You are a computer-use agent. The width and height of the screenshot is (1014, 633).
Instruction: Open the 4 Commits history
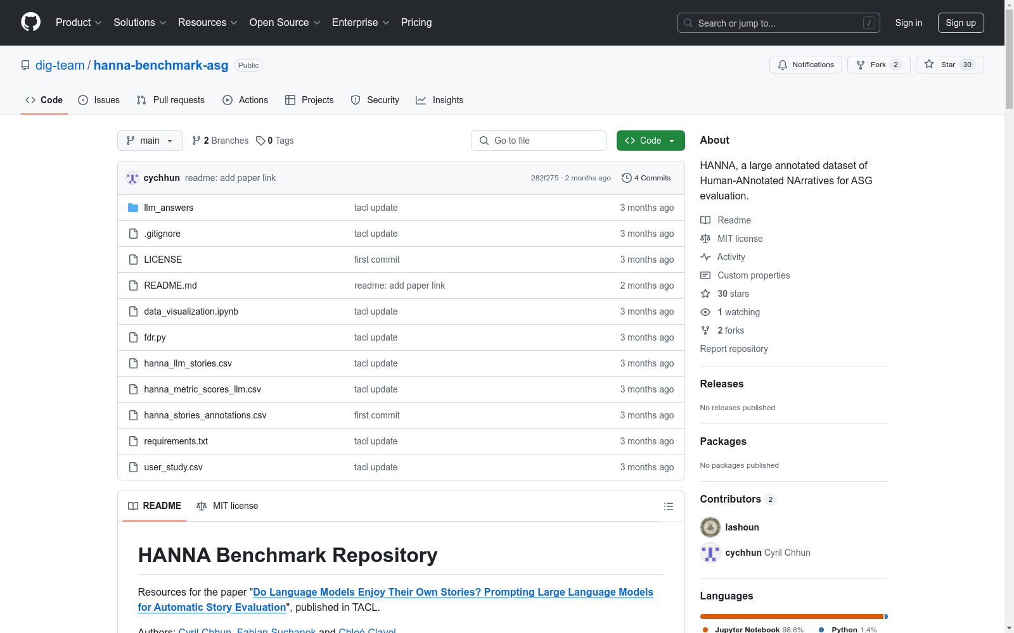[x=646, y=178]
